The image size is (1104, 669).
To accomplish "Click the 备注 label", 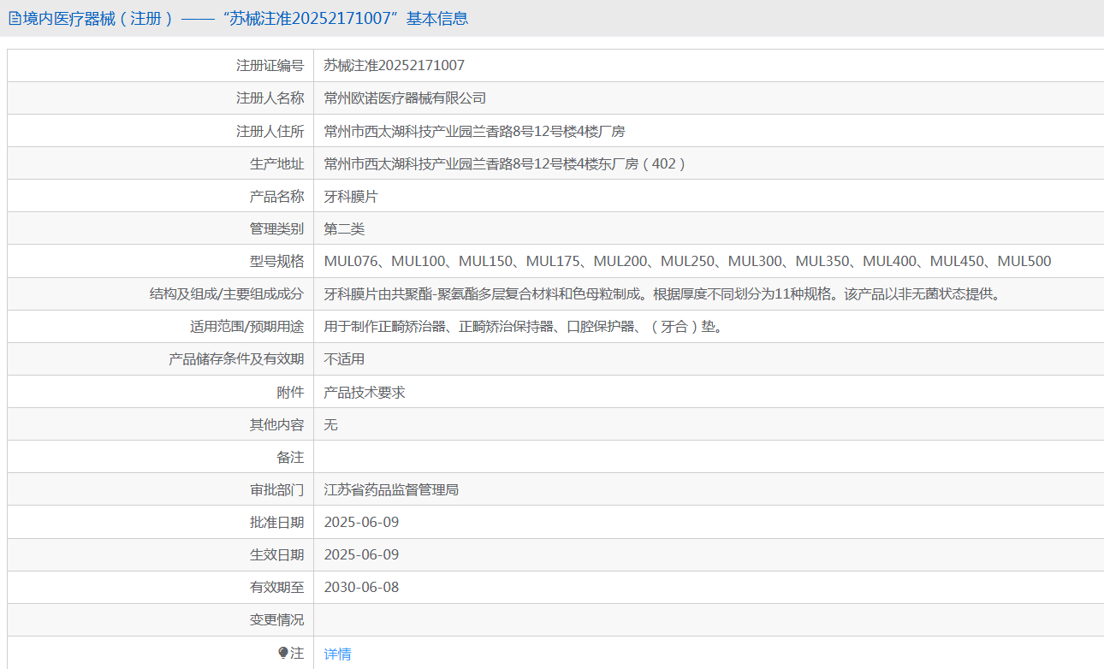I will click(x=290, y=457).
